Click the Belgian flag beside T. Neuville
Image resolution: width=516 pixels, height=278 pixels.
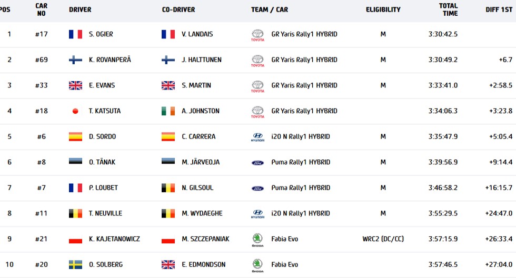coord(75,213)
